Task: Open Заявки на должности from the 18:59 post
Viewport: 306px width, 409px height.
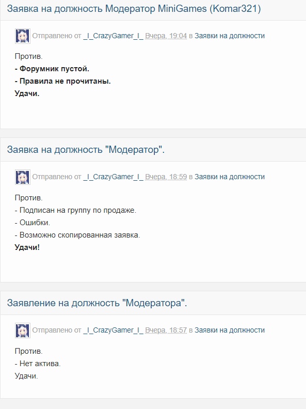Action: point(230,177)
